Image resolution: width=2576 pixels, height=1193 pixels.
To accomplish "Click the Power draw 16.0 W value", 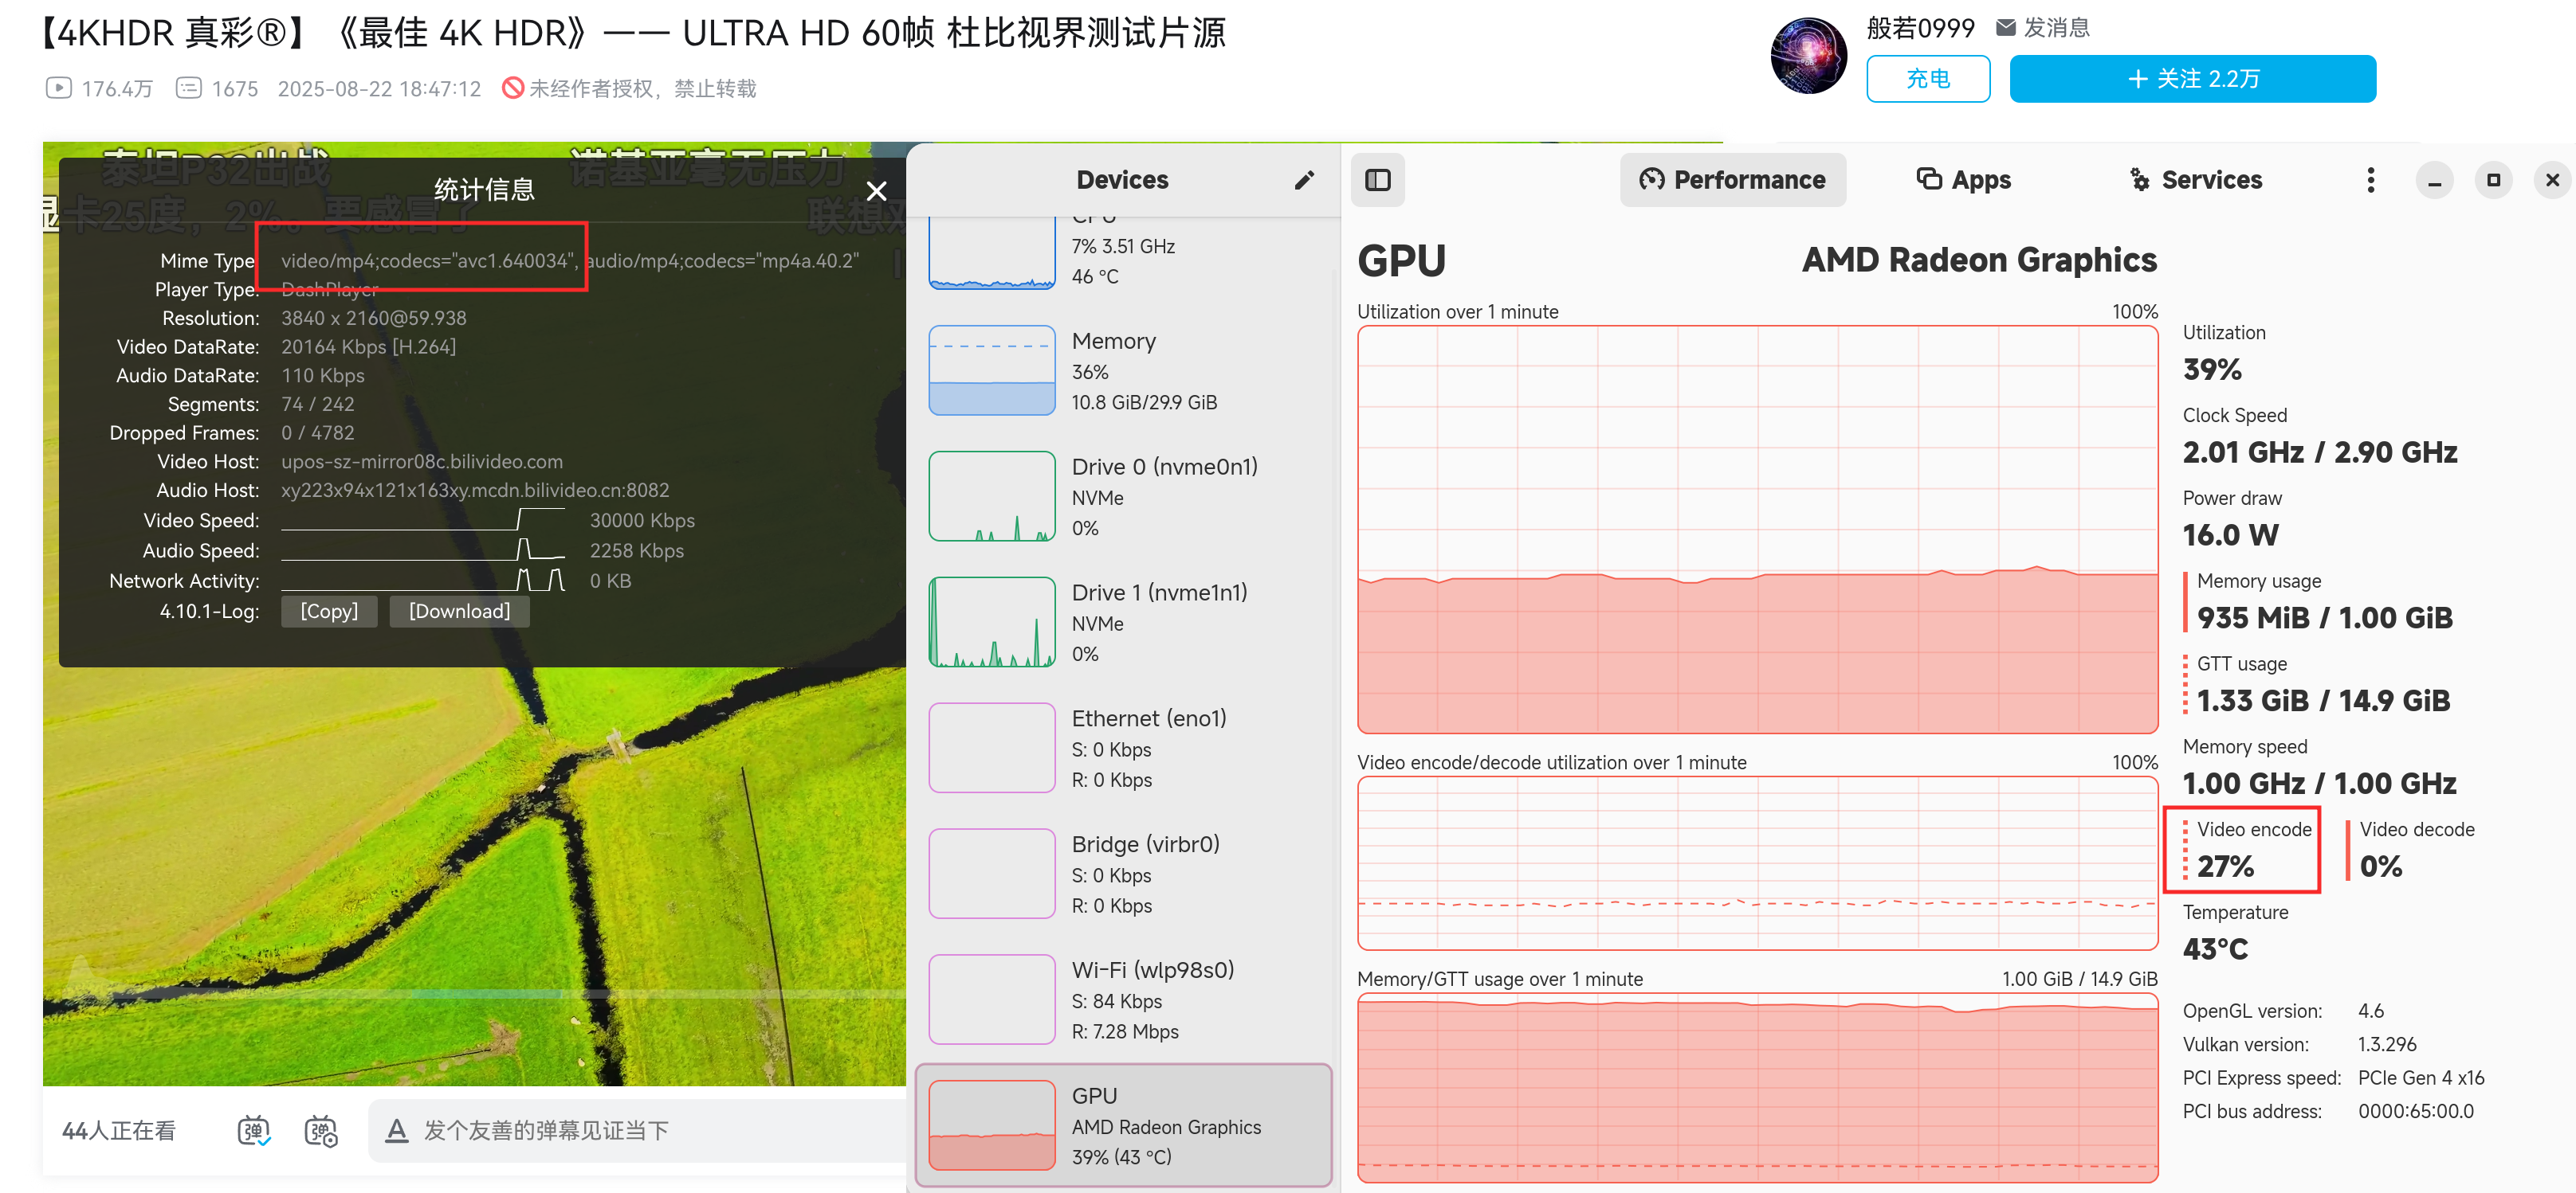I will [x=2230, y=534].
